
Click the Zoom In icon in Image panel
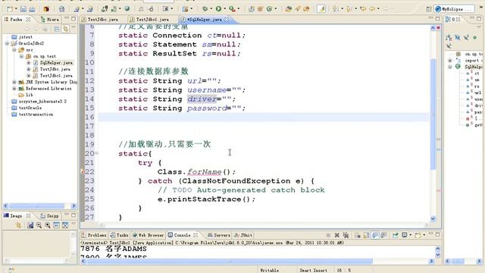(x=48, y=225)
